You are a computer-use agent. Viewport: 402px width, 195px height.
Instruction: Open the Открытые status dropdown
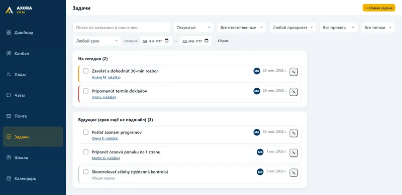[x=193, y=28]
